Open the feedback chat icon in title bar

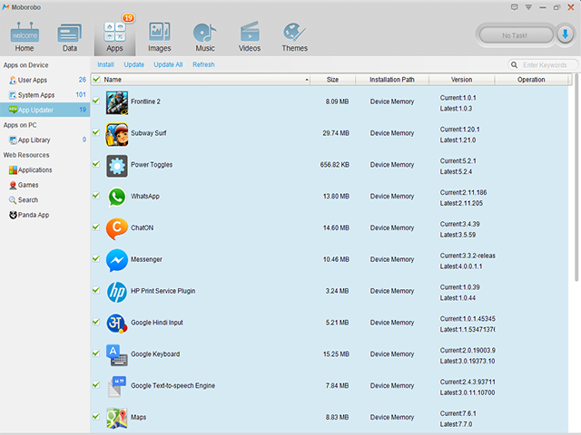click(x=514, y=7)
